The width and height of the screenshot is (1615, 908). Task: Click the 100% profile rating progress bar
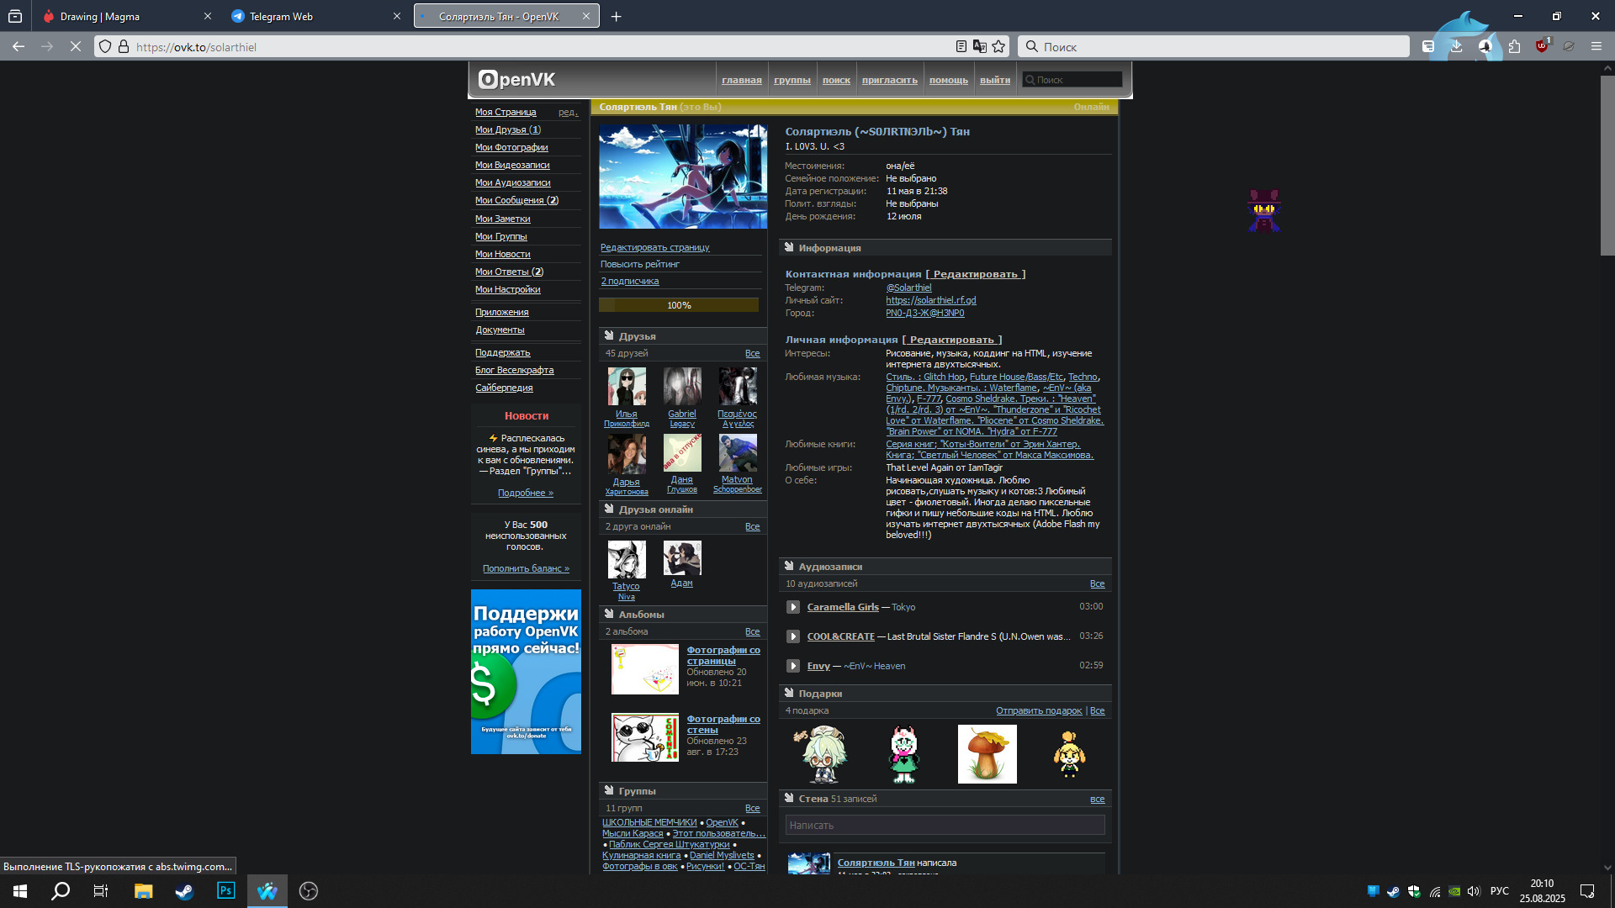click(x=678, y=305)
